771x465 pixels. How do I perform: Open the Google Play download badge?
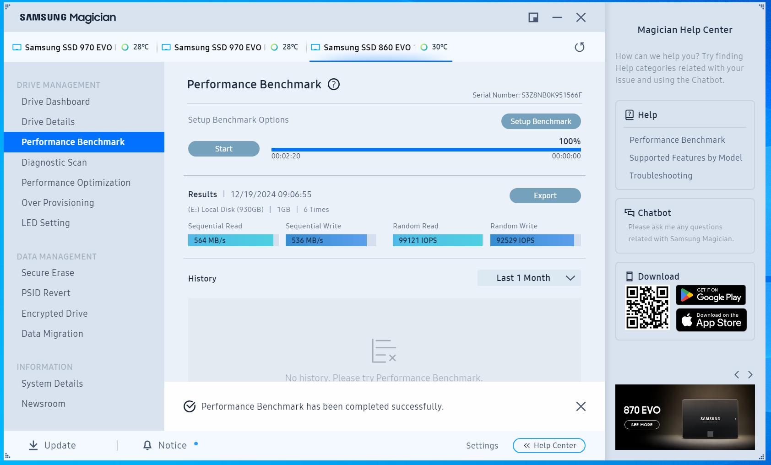click(711, 295)
